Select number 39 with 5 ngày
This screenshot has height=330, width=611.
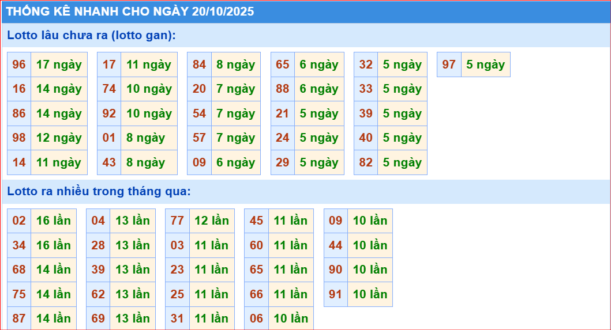point(366,113)
